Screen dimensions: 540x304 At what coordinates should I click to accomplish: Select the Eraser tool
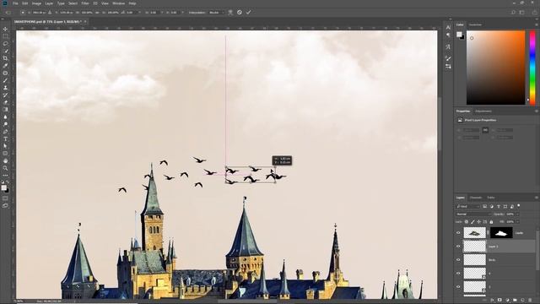(x=5, y=102)
